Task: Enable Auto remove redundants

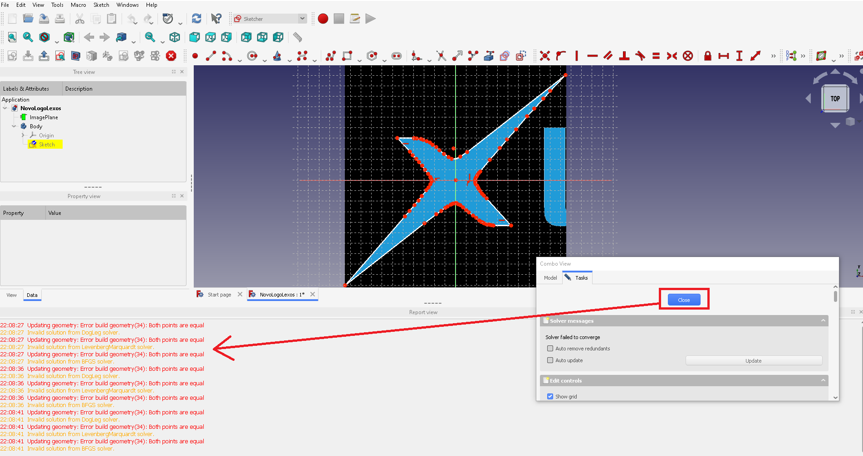Action: point(550,348)
